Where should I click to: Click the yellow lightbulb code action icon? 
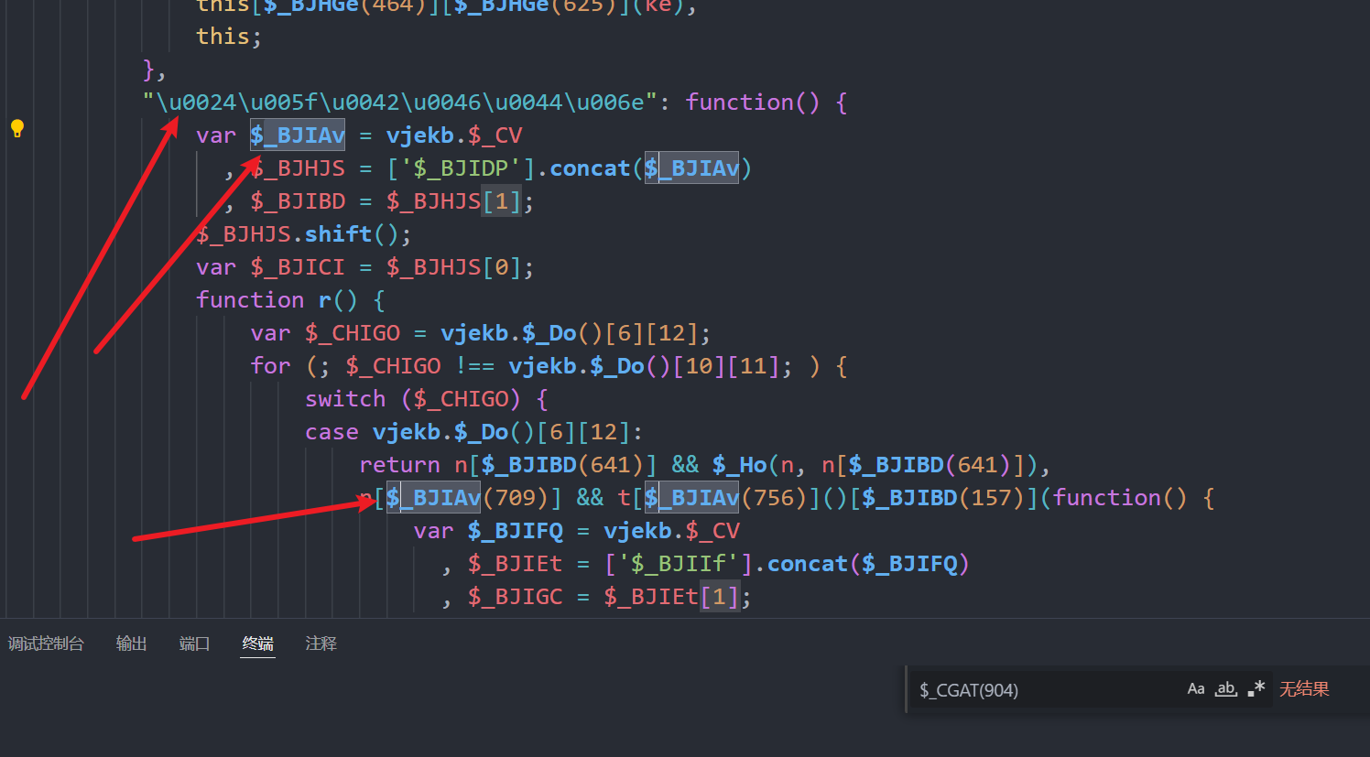tap(16, 128)
